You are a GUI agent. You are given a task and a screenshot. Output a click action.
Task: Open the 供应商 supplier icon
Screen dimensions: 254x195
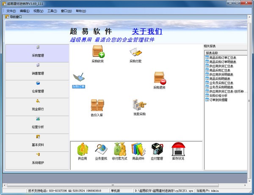click(83, 151)
